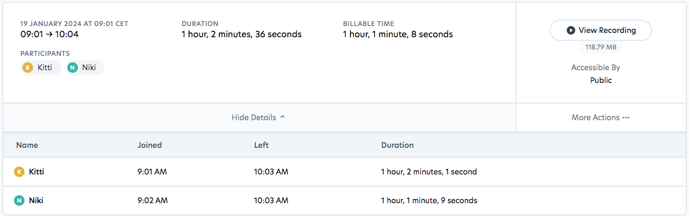
Task: Select Niki's name in the table row
Action: pos(36,201)
